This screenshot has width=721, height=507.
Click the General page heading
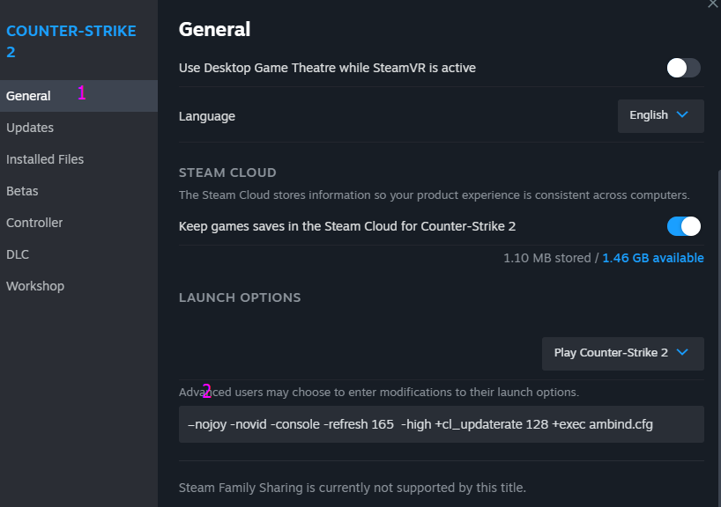tap(214, 29)
